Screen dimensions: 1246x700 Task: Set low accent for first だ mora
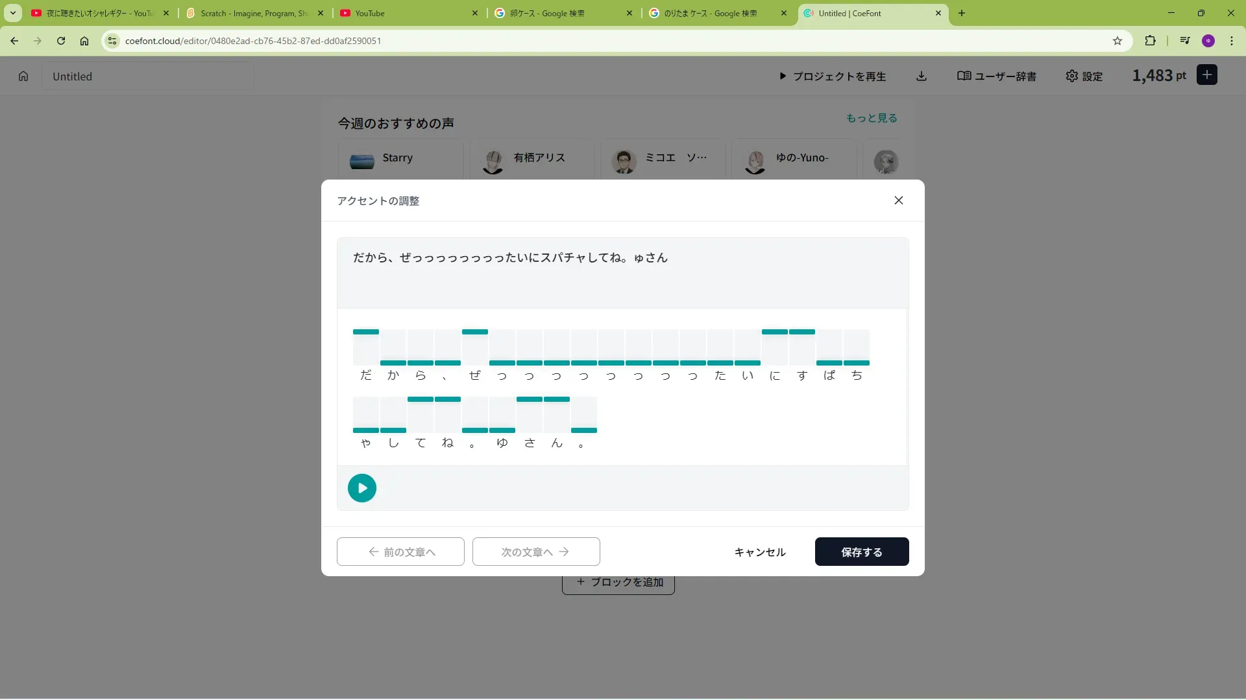tap(366, 362)
